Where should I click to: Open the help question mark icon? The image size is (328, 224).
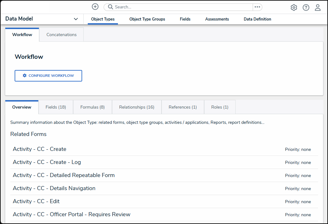click(x=306, y=7)
